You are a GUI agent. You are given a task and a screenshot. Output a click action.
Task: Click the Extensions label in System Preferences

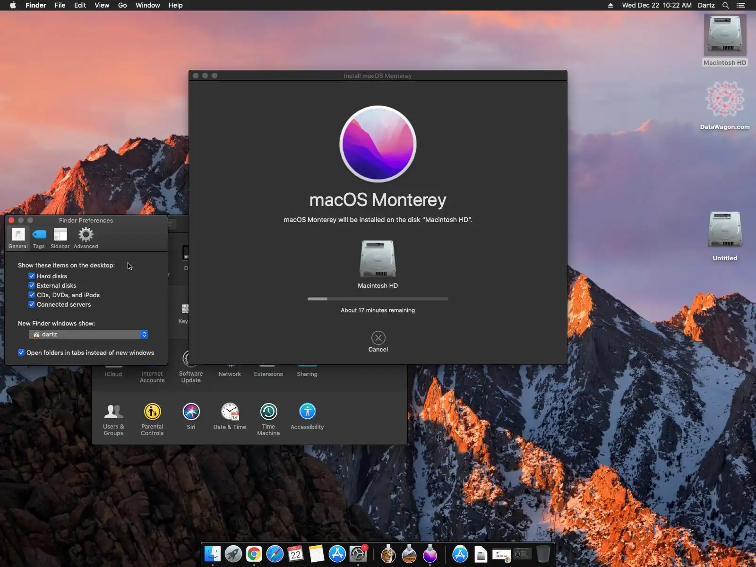[x=268, y=374]
